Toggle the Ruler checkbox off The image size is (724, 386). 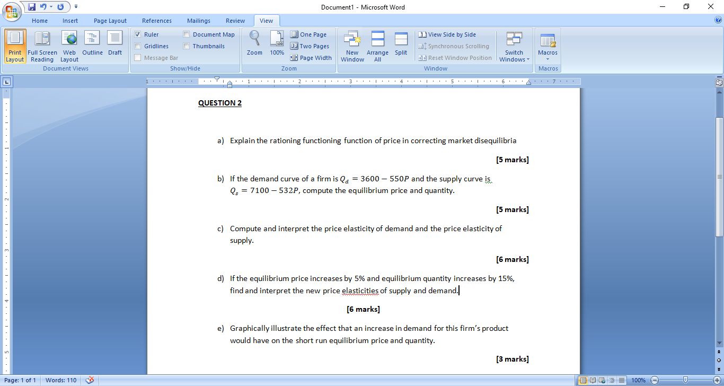138,34
